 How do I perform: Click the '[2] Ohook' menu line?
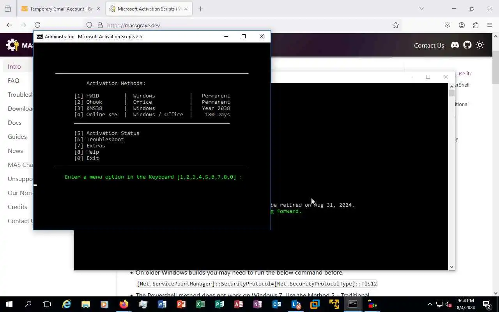click(x=152, y=102)
